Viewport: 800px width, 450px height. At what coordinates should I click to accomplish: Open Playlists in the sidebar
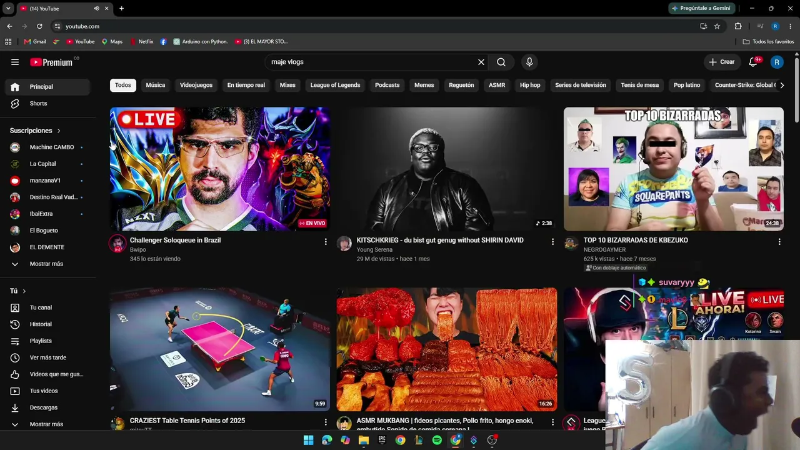(x=47, y=341)
